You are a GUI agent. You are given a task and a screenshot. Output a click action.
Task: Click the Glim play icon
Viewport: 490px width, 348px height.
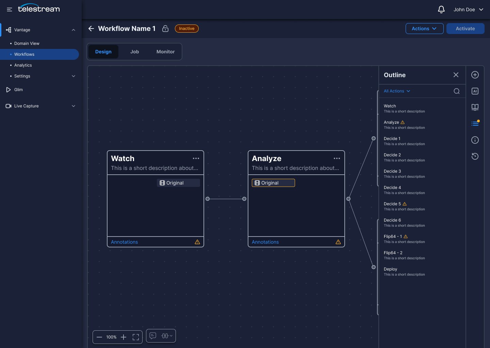(9, 90)
